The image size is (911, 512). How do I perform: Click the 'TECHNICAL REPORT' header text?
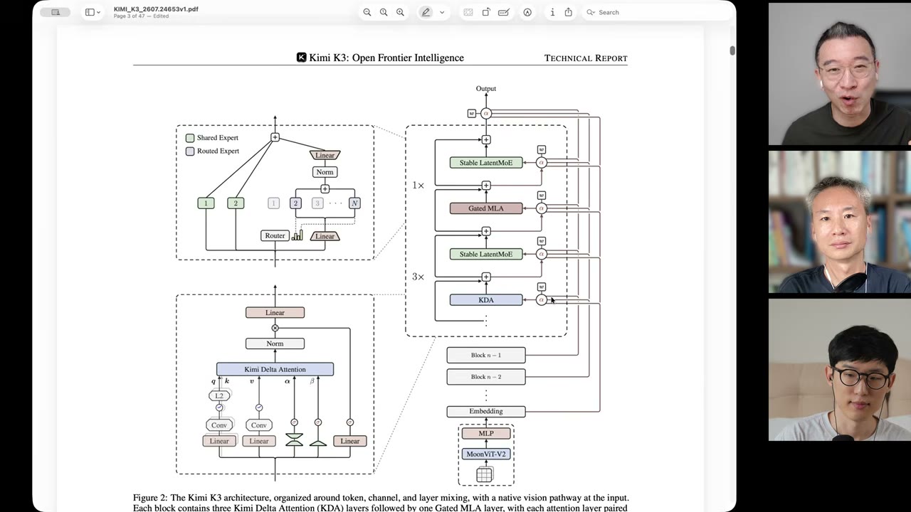586,58
